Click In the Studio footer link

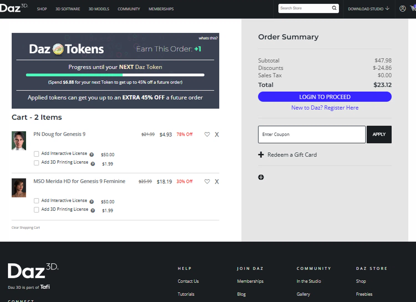pos(309,281)
